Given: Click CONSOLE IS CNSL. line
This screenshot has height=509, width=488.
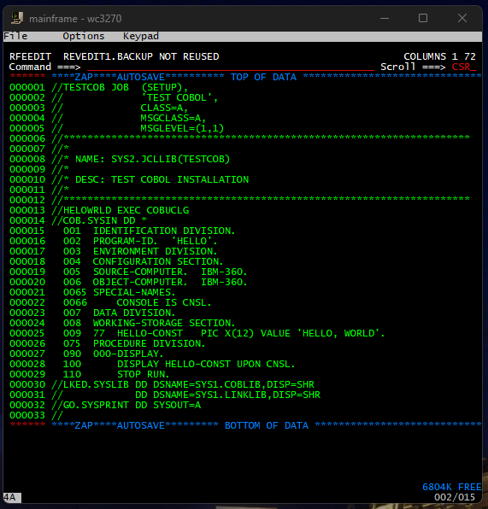Looking at the screenshot, I should point(164,302).
